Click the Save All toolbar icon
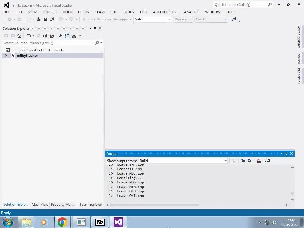304x228 pixels. click(52, 19)
